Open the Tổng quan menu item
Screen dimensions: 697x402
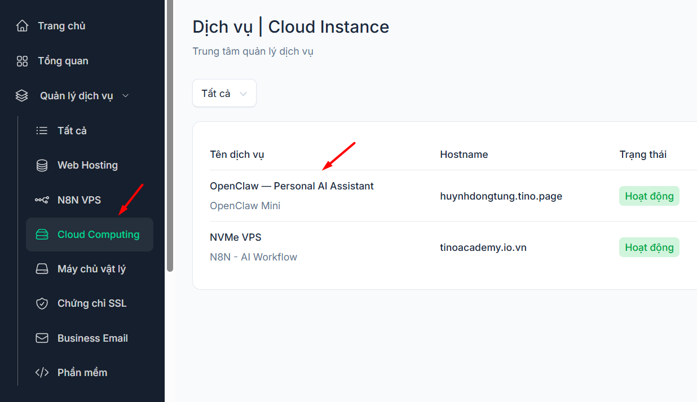[x=63, y=61]
